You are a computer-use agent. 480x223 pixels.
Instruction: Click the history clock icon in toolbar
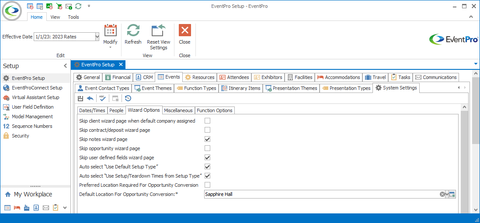(128, 98)
